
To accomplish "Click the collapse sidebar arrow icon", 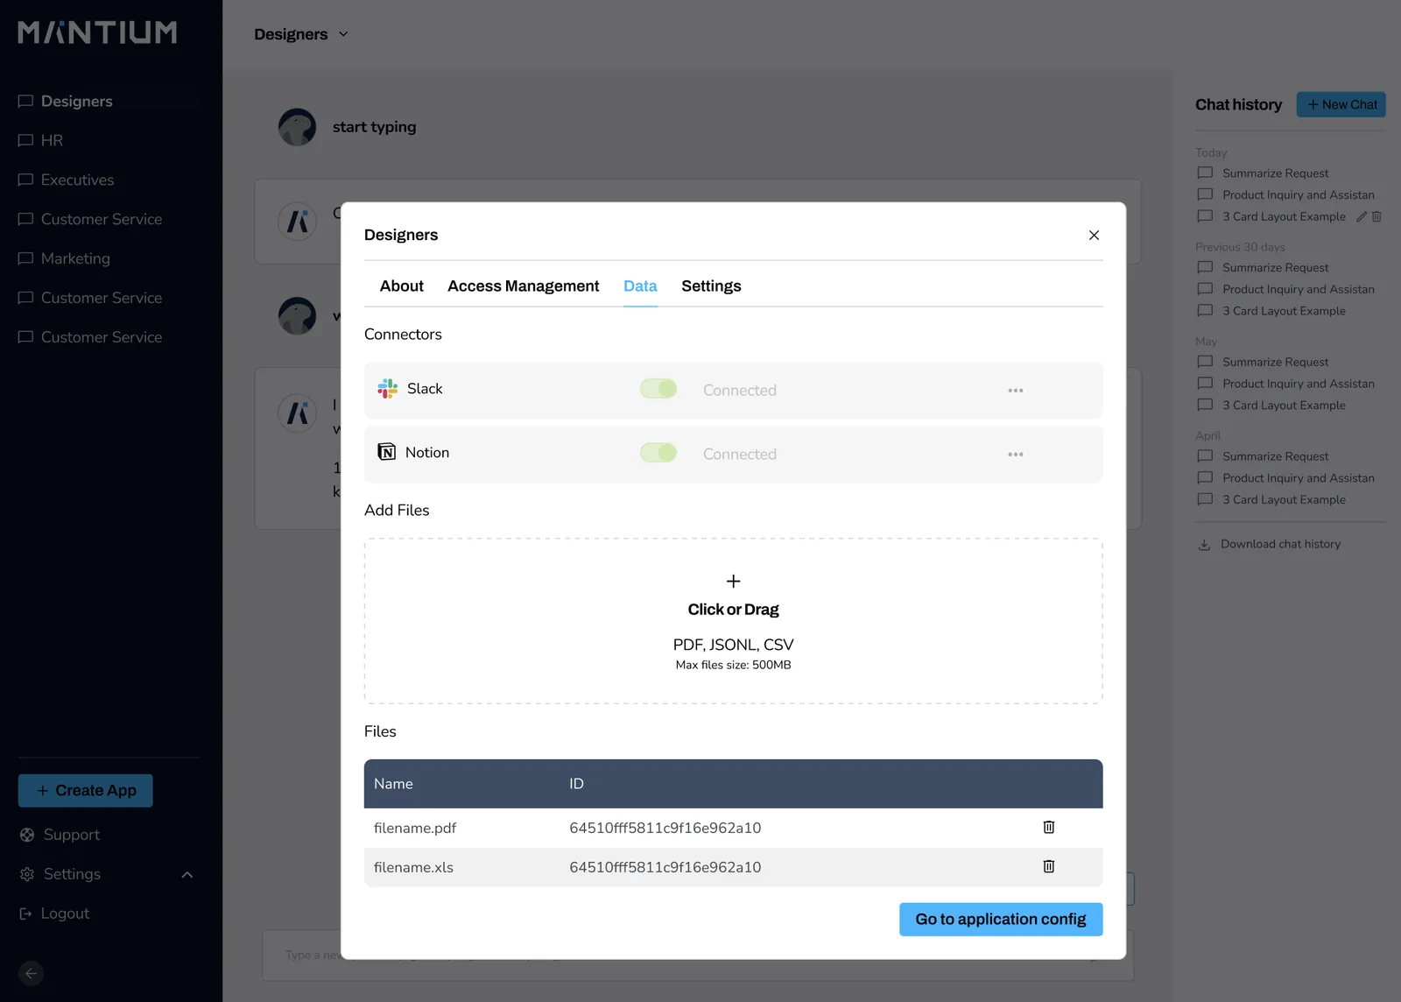I will (x=31, y=973).
